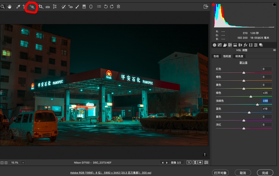Click the 红色 value field

267,69
